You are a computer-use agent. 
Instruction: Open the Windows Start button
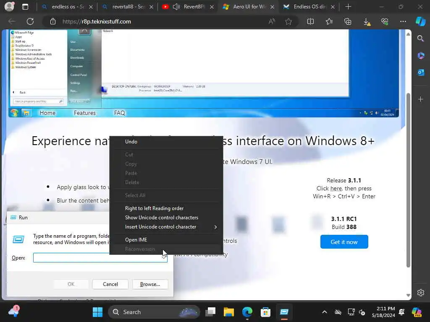click(97, 312)
